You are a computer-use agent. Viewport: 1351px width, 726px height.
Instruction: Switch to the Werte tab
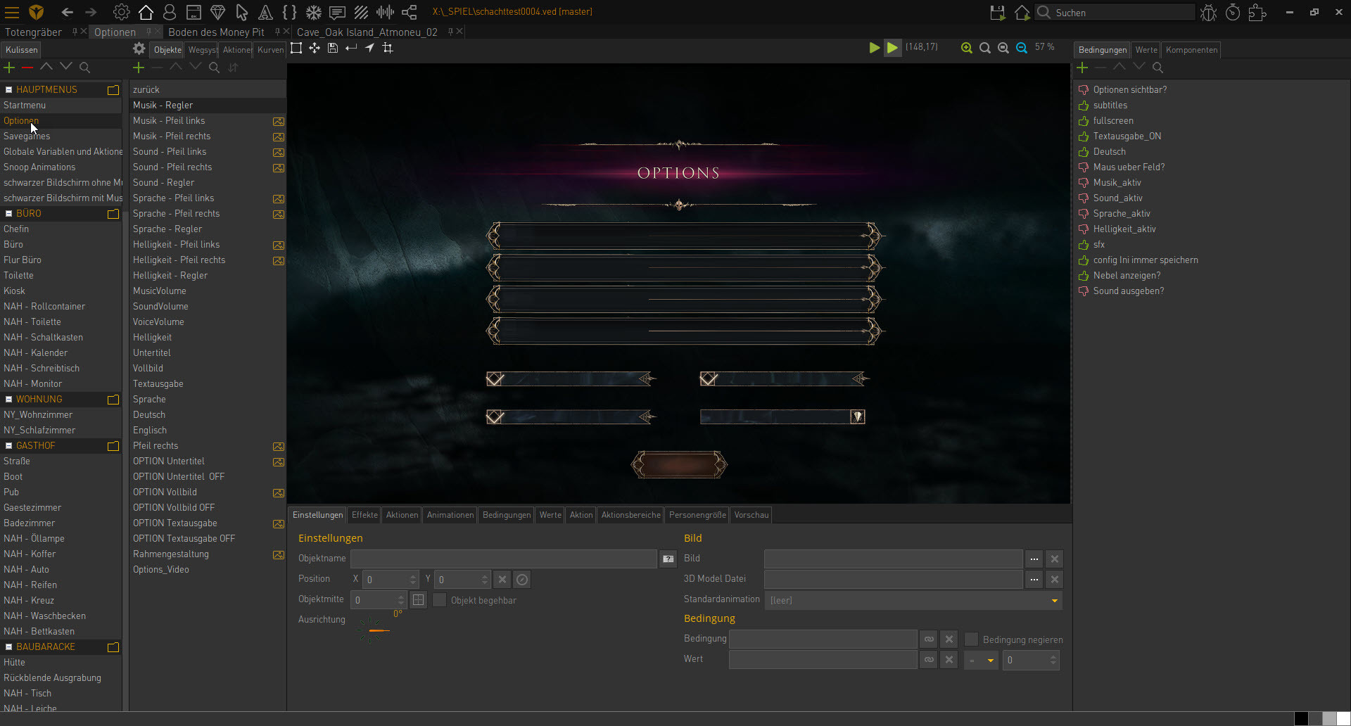point(550,515)
